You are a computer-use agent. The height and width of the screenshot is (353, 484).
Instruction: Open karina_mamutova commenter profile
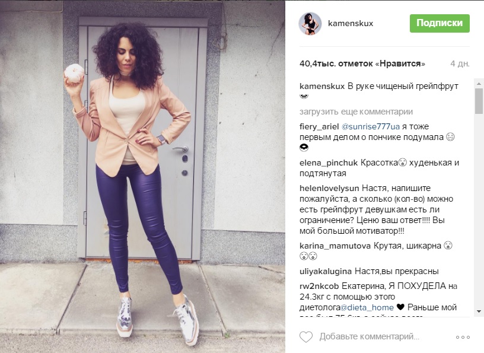pos(335,246)
